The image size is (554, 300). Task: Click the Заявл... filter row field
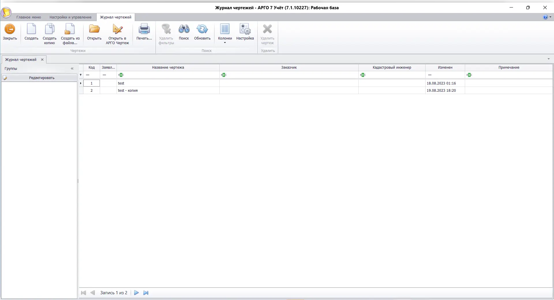coord(108,75)
